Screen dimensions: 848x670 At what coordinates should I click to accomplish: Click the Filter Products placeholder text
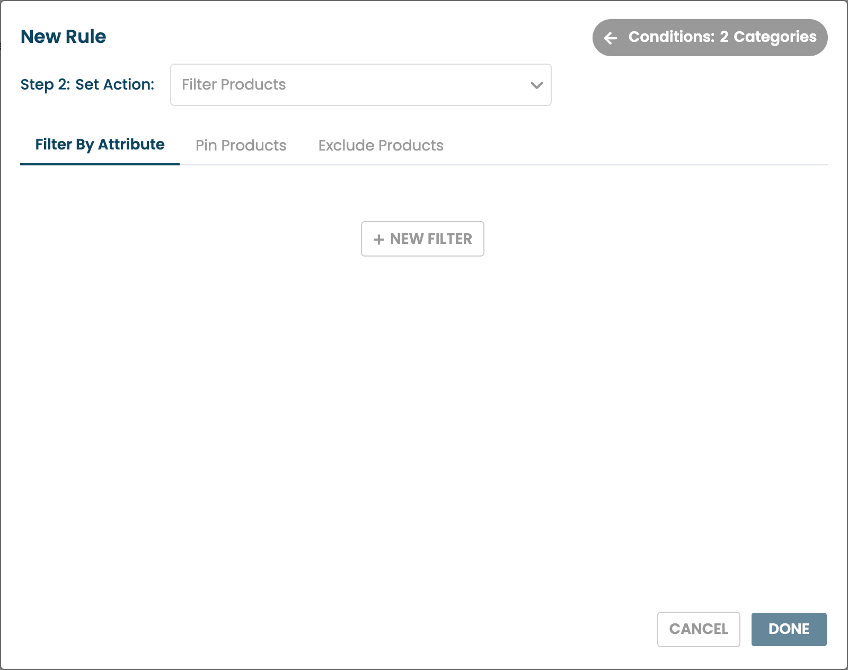(234, 85)
